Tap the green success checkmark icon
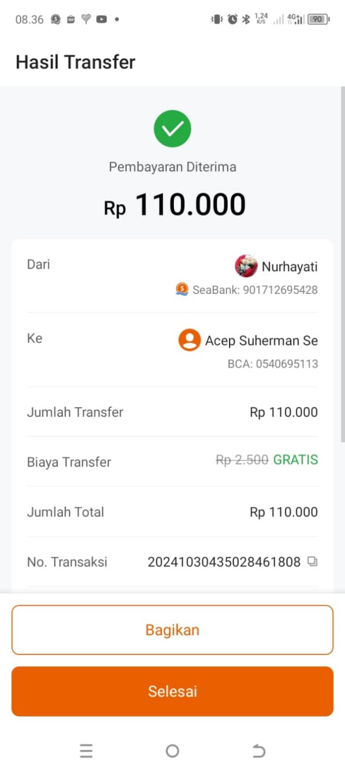 coord(172,128)
